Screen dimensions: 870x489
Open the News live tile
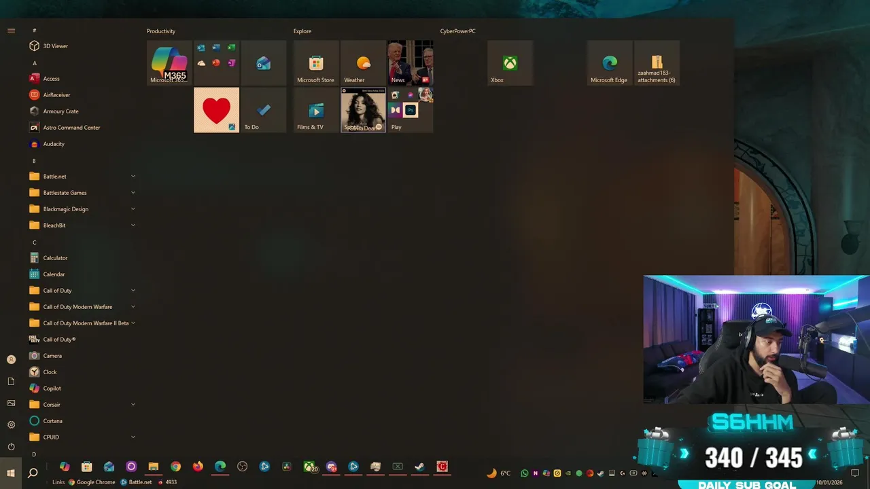pyautogui.click(x=410, y=63)
